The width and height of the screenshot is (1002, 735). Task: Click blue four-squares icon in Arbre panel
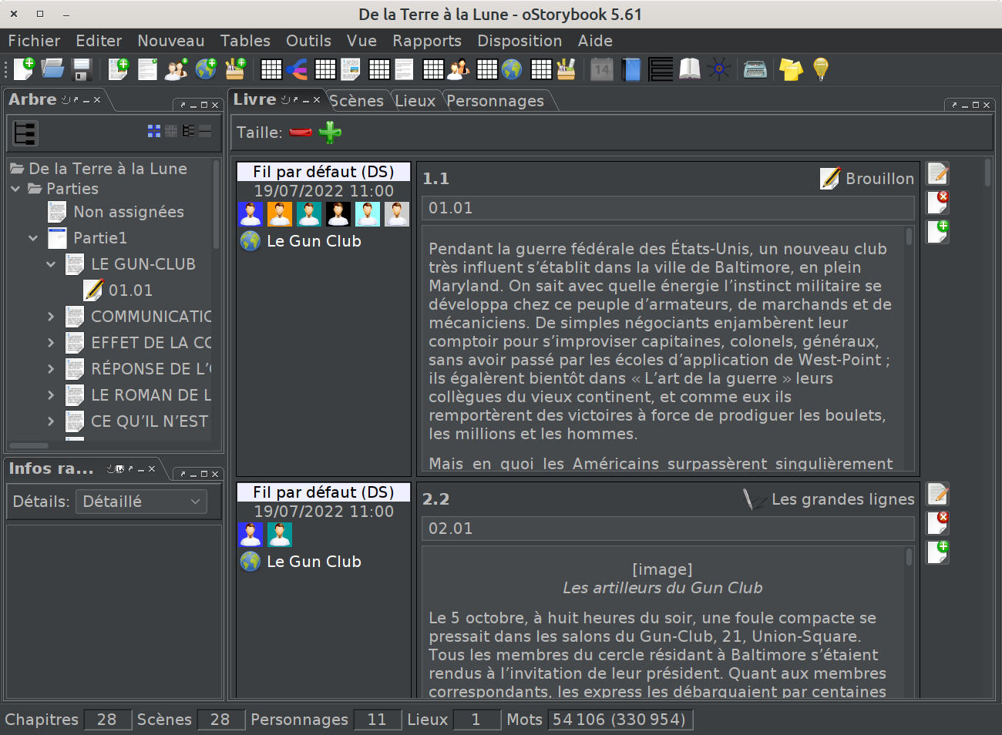[x=154, y=132]
